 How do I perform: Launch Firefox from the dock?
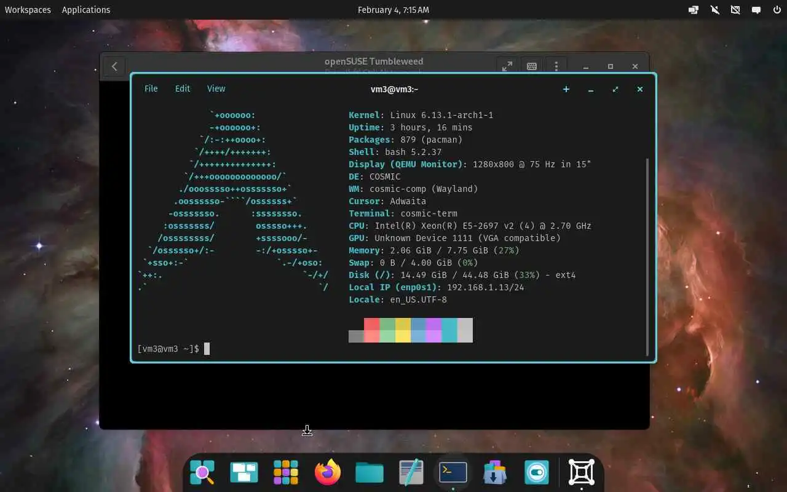pyautogui.click(x=328, y=472)
